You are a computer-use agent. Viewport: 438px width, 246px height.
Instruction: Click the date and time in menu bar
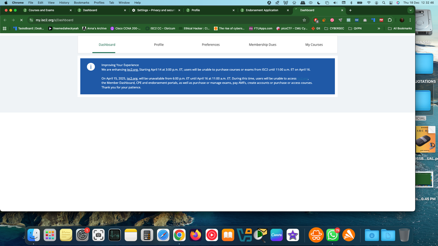coord(418,3)
